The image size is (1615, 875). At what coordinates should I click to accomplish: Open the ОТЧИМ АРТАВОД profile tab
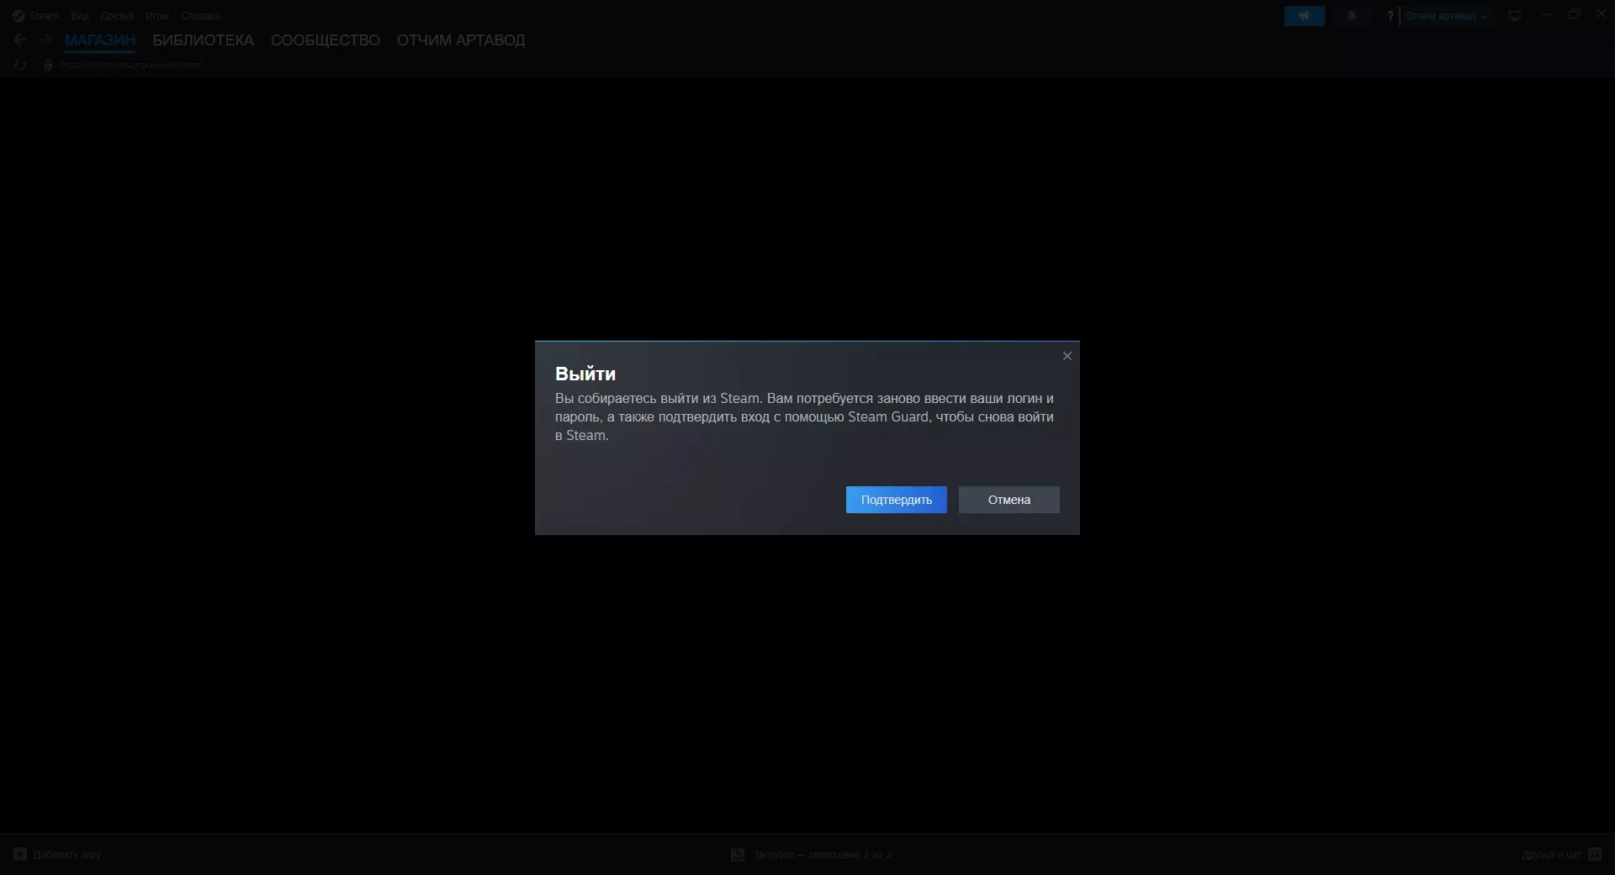[461, 40]
